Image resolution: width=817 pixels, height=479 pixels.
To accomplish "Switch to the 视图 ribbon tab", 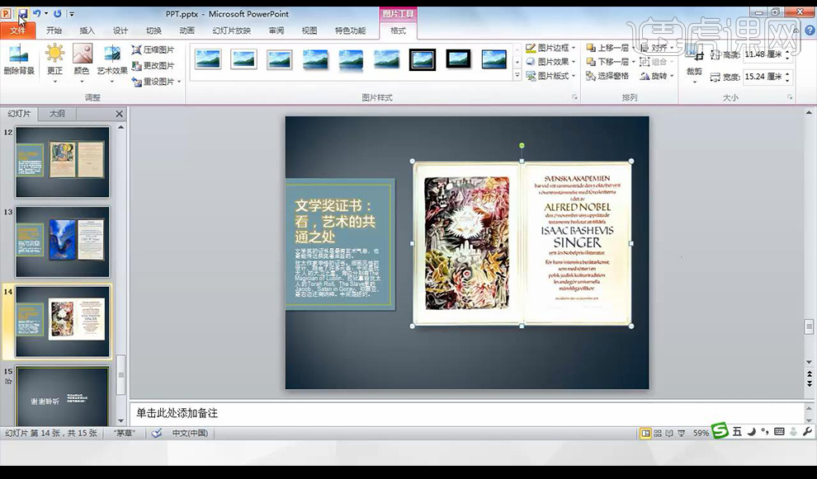I will point(309,31).
